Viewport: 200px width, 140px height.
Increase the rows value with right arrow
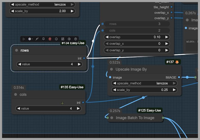[79, 64]
